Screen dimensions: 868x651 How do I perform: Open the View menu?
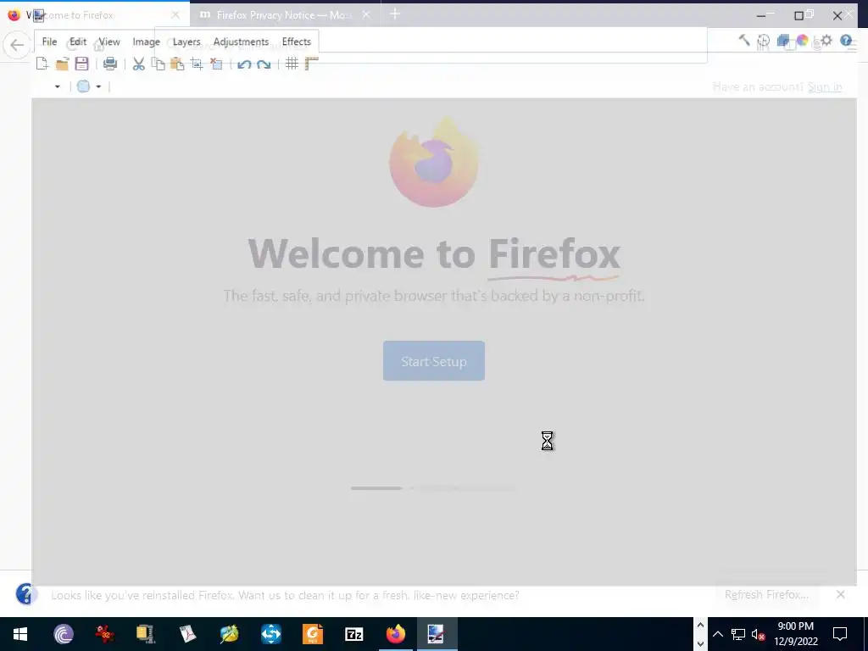[109, 42]
